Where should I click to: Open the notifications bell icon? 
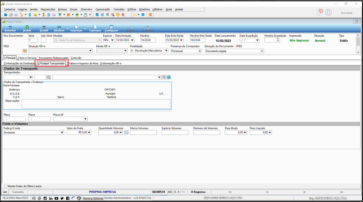tap(319, 12)
